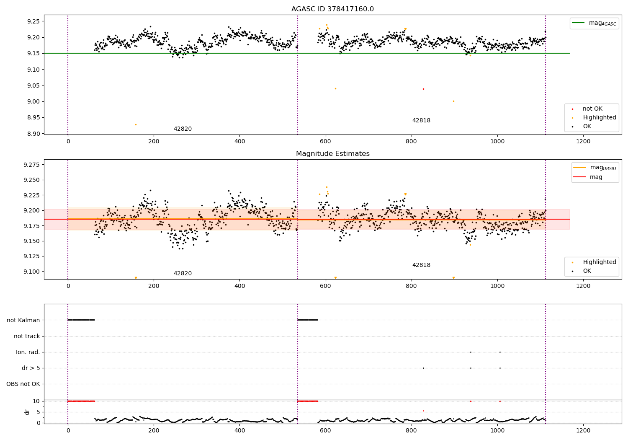Click "42818" label in Magnitude Estimates plot

pyautogui.click(x=421, y=265)
